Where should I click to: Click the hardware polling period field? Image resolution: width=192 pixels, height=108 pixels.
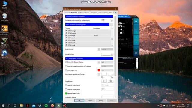coord(106,20)
